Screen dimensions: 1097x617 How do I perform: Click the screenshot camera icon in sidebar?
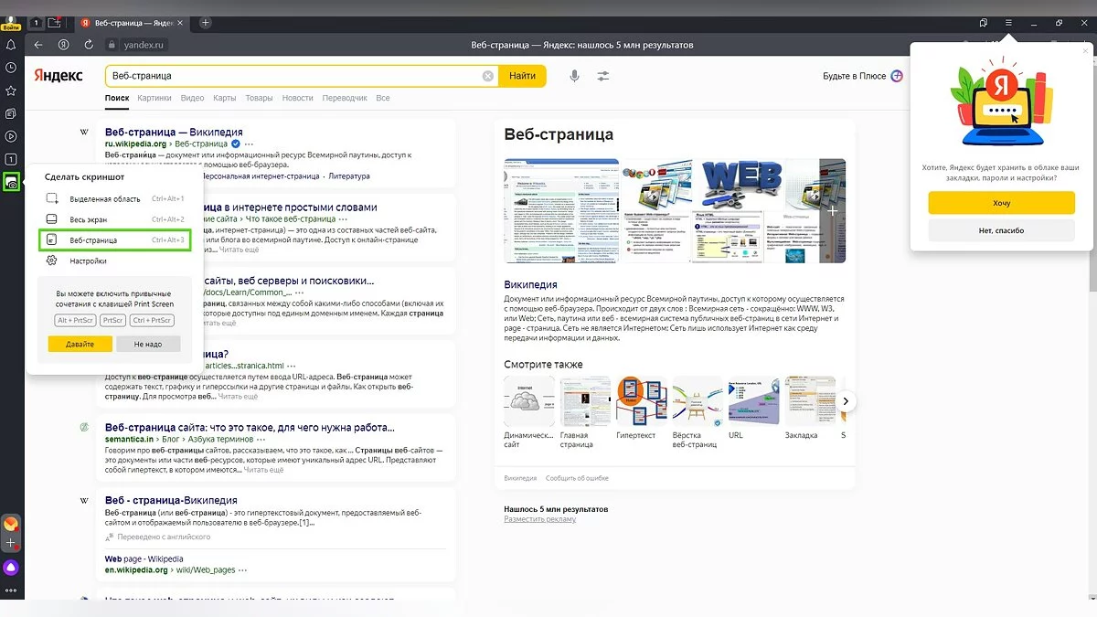12,182
